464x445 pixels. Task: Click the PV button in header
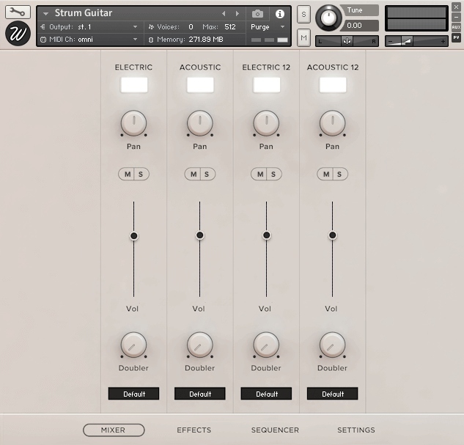tap(456, 37)
